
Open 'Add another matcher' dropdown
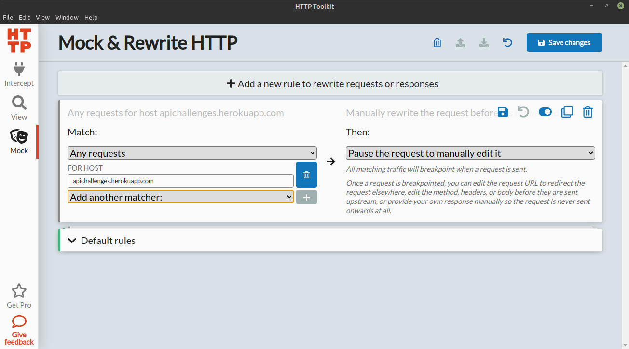(x=180, y=197)
